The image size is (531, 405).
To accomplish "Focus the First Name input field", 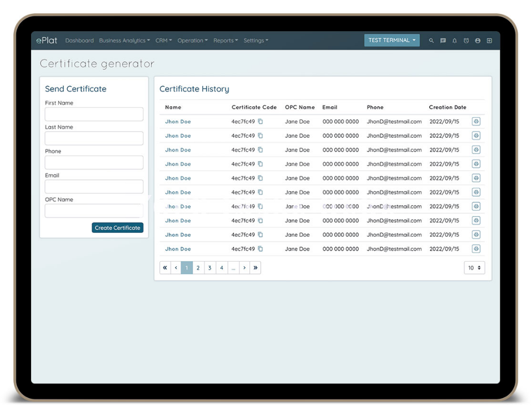I will click(x=94, y=114).
